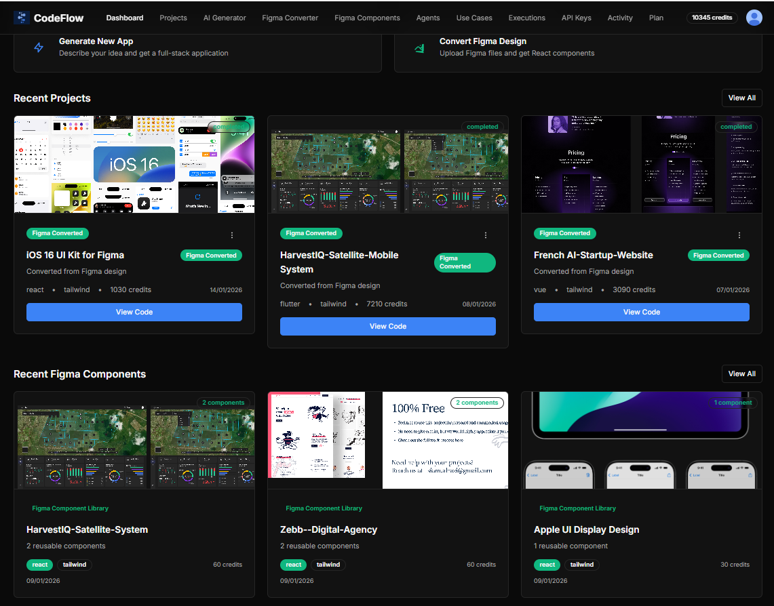
Task: Click tailwind tag on Zebb--Digital-Agency card
Action: [328, 565]
